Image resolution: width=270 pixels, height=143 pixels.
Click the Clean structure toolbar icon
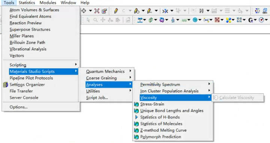(x=165, y=11)
